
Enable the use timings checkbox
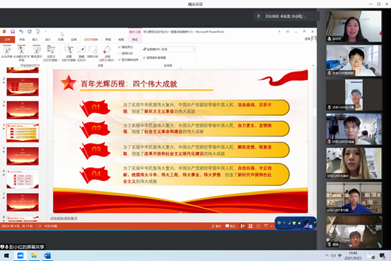pos(119,53)
